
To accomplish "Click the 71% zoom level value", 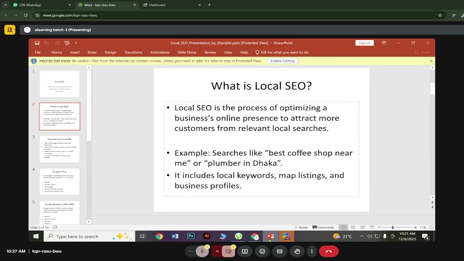I will click(x=423, y=227).
